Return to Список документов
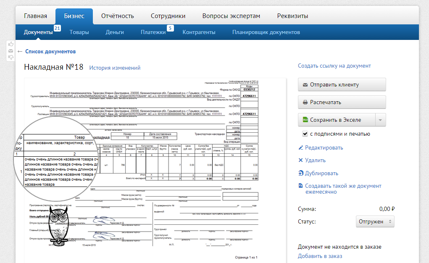Screen dimensions: 429x263 point(50,51)
